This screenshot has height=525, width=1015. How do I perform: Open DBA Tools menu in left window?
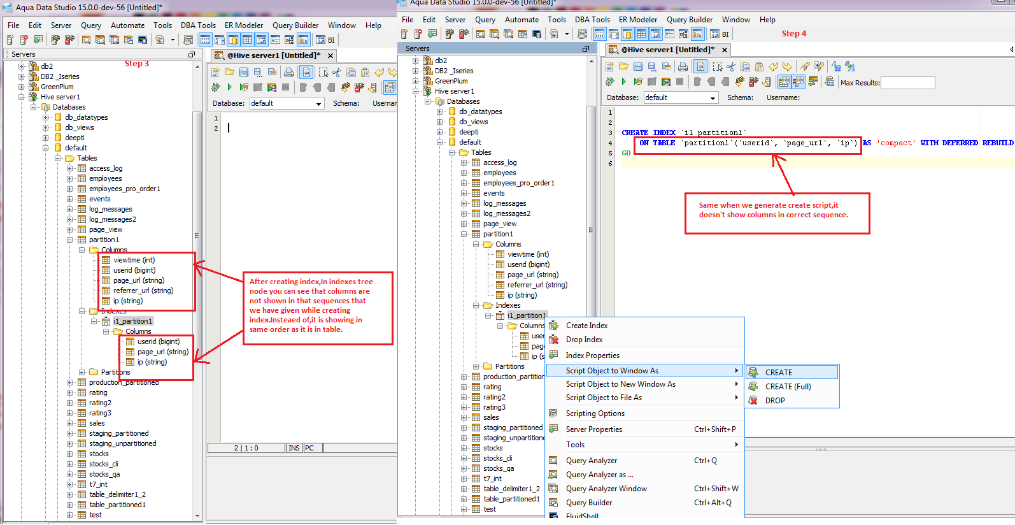click(198, 25)
